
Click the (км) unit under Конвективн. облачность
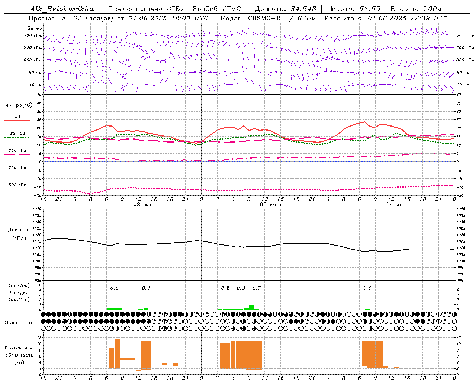(19, 362)
